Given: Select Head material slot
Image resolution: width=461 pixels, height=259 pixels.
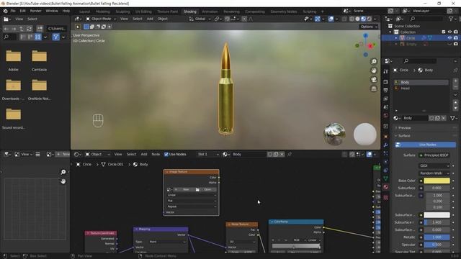Looking at the screenshot, I should coord(421,88).
